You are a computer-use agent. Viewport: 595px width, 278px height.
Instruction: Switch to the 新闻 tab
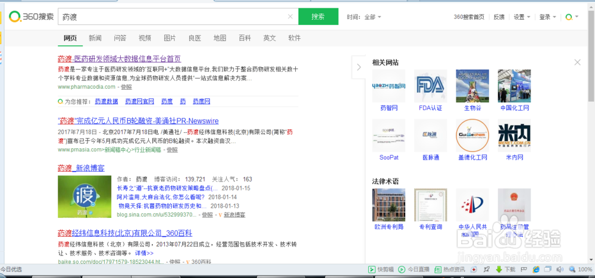point(95,38)
